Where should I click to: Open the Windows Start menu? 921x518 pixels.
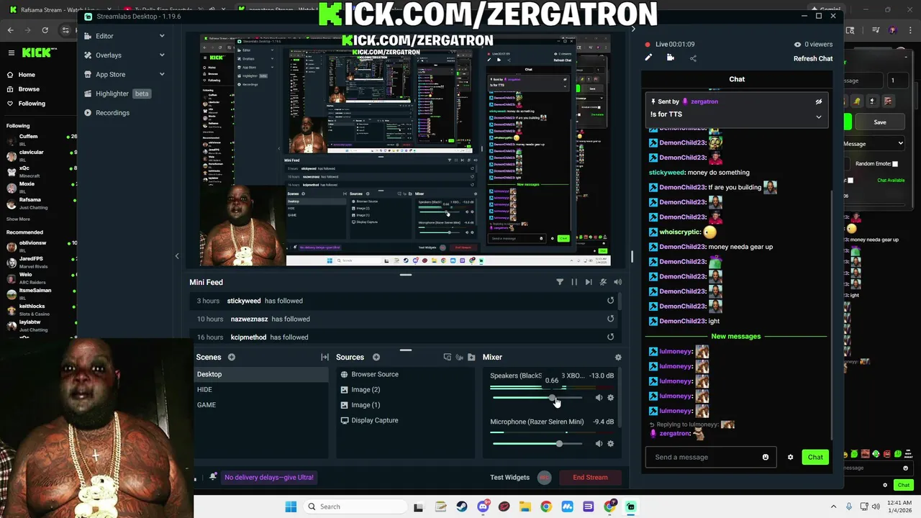291,506
